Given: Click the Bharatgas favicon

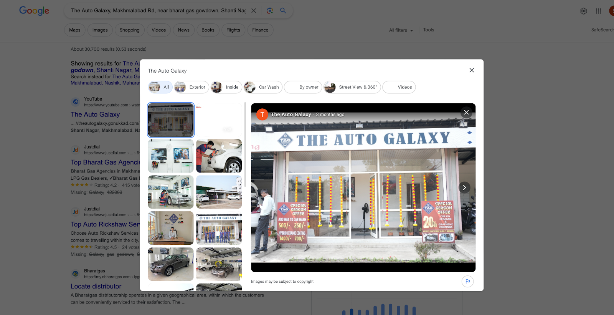Looking at the screenshot, I should (76, 274).
